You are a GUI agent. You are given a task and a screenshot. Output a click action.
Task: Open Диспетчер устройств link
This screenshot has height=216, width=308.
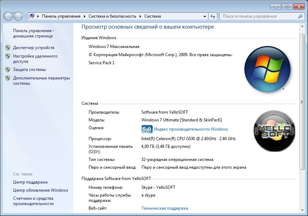point(34,48)
